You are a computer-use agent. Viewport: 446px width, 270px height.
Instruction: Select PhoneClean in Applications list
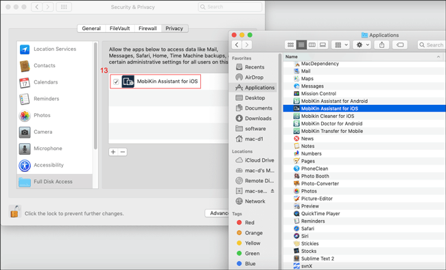pos(364,169)
